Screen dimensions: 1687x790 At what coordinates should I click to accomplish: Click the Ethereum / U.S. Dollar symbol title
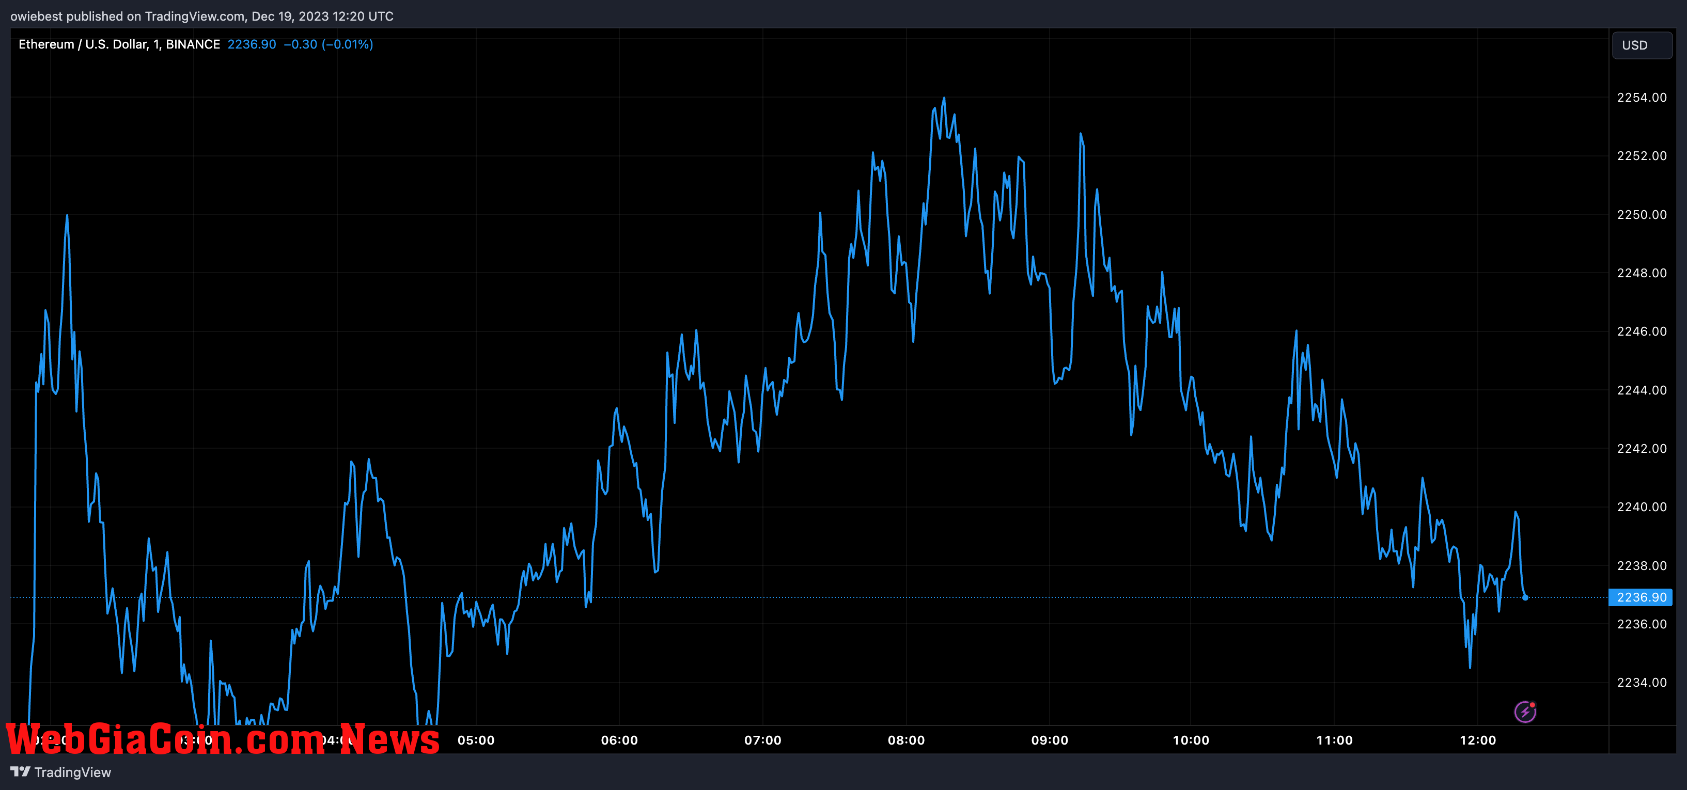(x=119, y=44)
